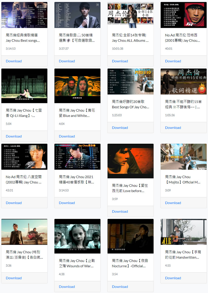Download 止戰之殤 Wounds of War video
The width and height of the screenshot is (208, 293).
point(67,287)
